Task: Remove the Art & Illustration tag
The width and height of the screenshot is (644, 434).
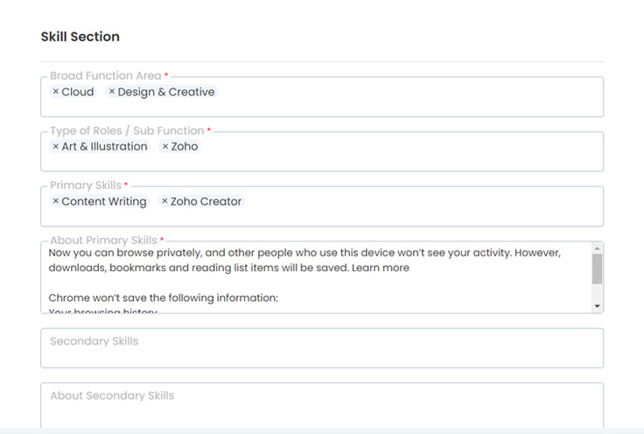Action: (56, 147)
